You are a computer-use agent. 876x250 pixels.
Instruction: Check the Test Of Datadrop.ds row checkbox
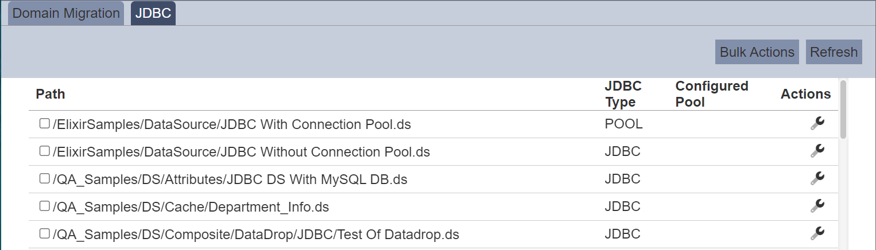click(x=44, y=233)
